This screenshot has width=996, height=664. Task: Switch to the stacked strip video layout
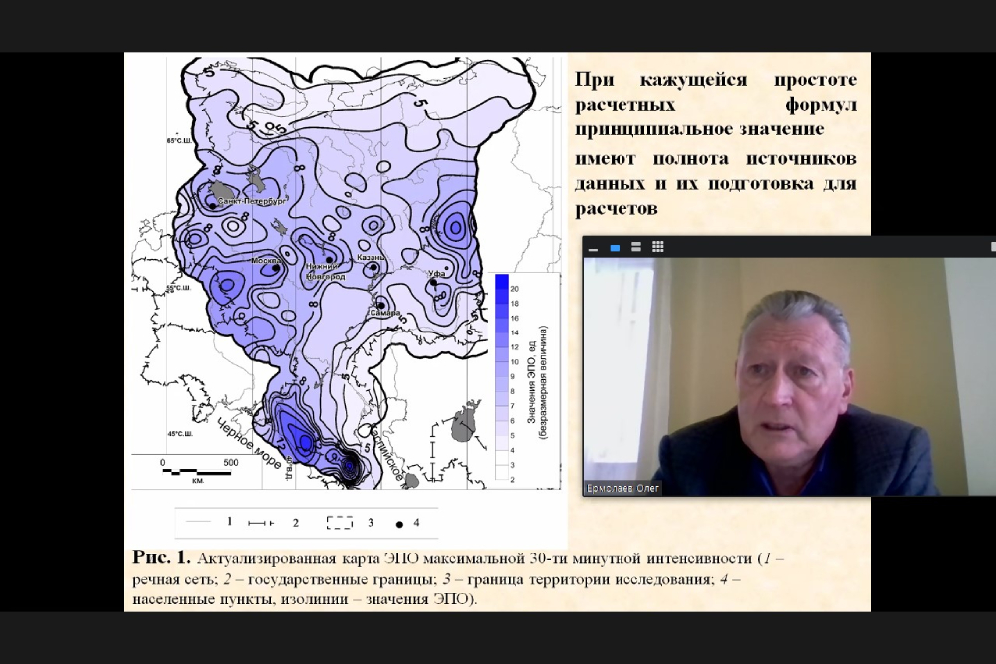[636, 247]
